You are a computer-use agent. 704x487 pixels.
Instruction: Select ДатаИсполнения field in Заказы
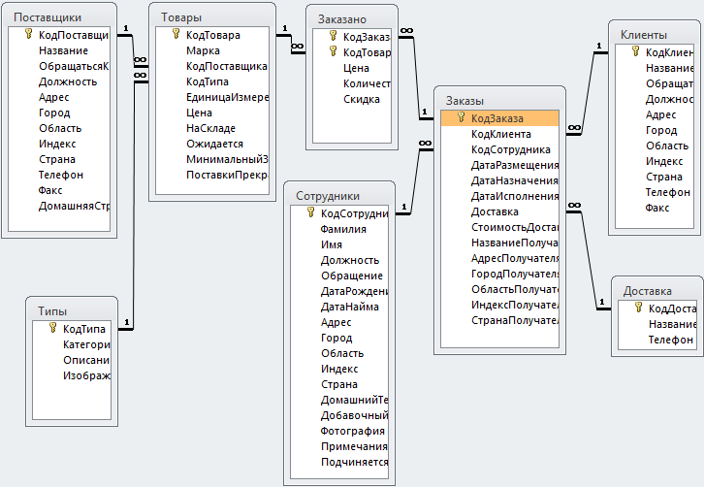click(x=499, y=196)
